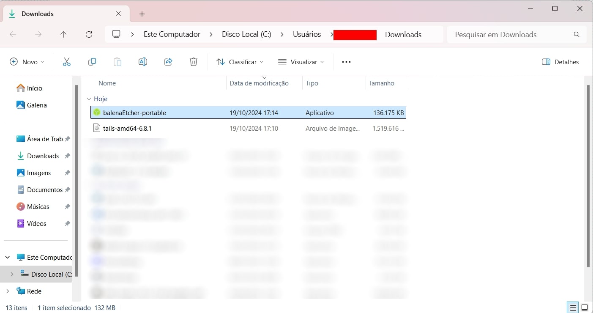Select the balenaEtcher-portable file name
This screenshot has width=593, height=313.
point(134,113)
